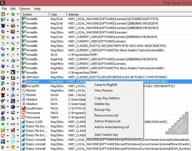
Task: Click the silver key sidebar icon
Action: pos(13,124)
